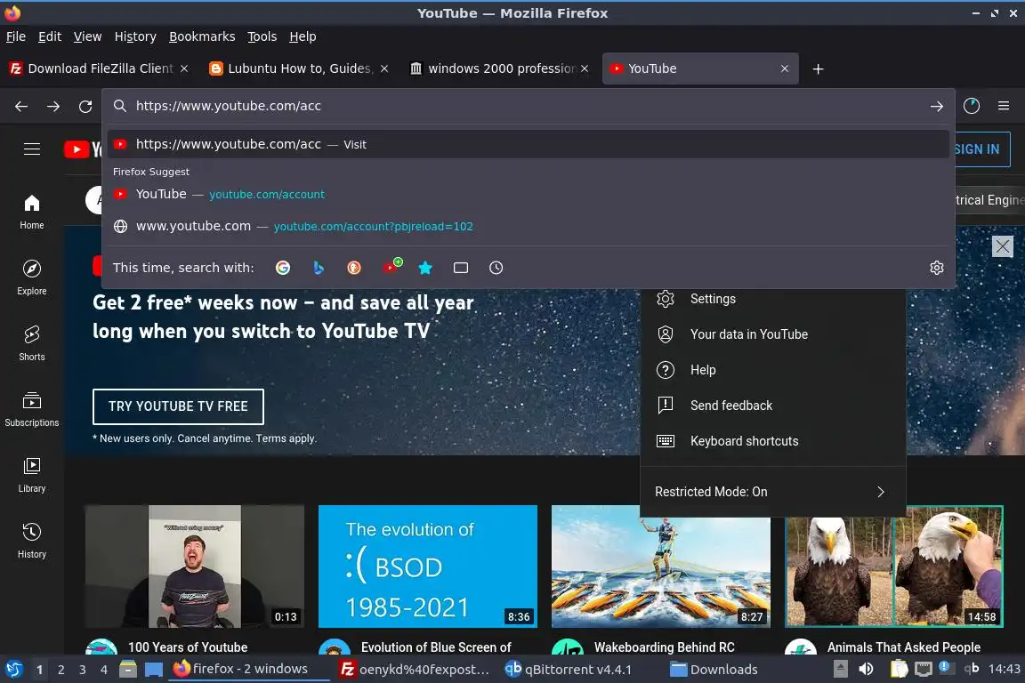Open 100 Years of Youtube thumbnail
Viewport: 1025px width, 683px height.
point(194,566)
